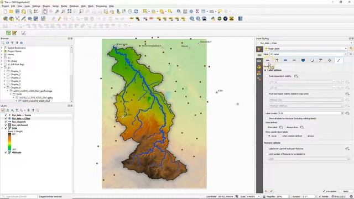Open Layer Styling panel from Layers toolbar
Screen dimensions: 354x199
[3, 110]
